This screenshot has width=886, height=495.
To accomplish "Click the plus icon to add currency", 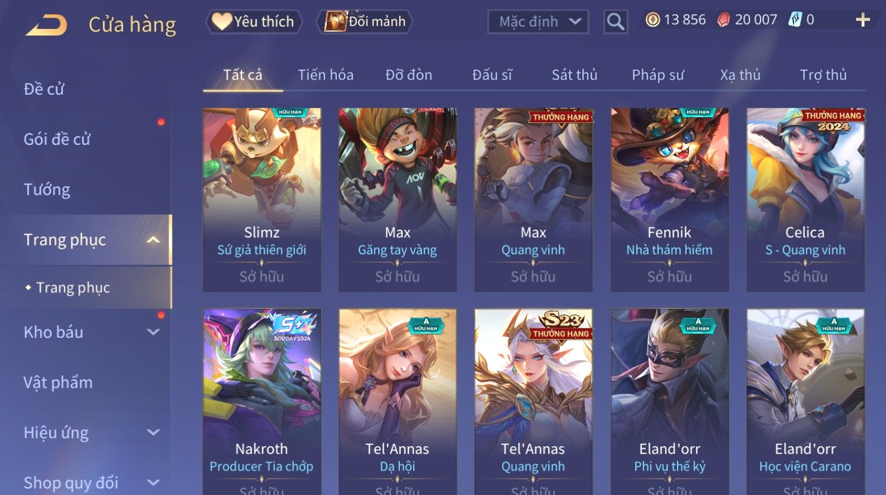I will (862, 20).
